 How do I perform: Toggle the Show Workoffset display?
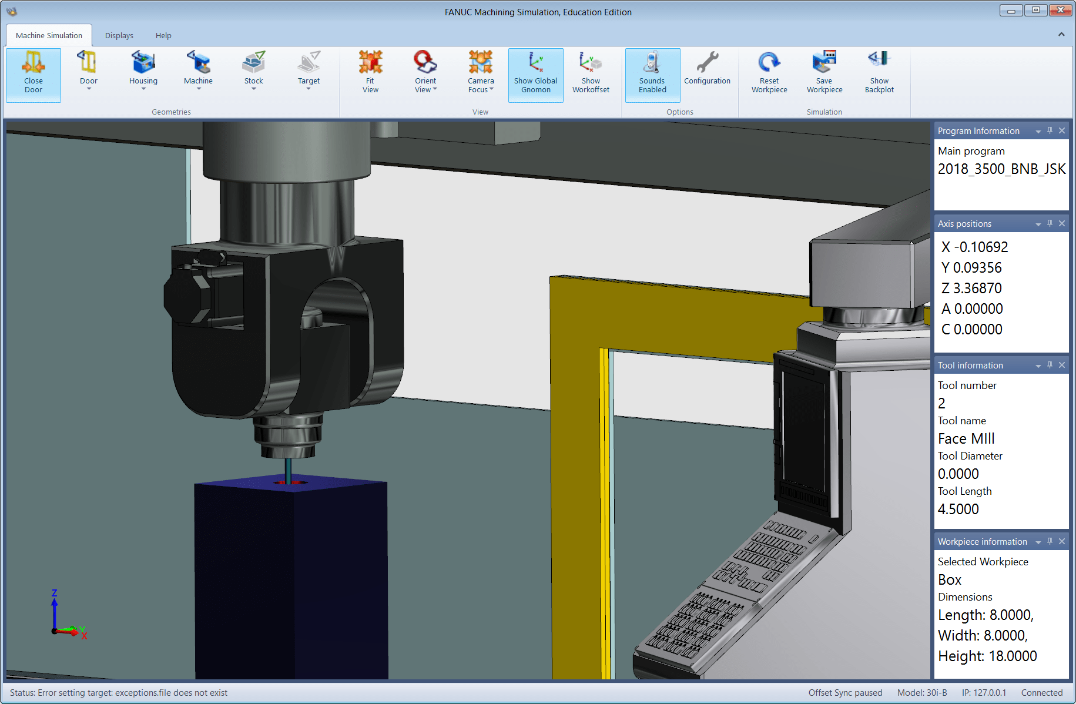point(591,74)
